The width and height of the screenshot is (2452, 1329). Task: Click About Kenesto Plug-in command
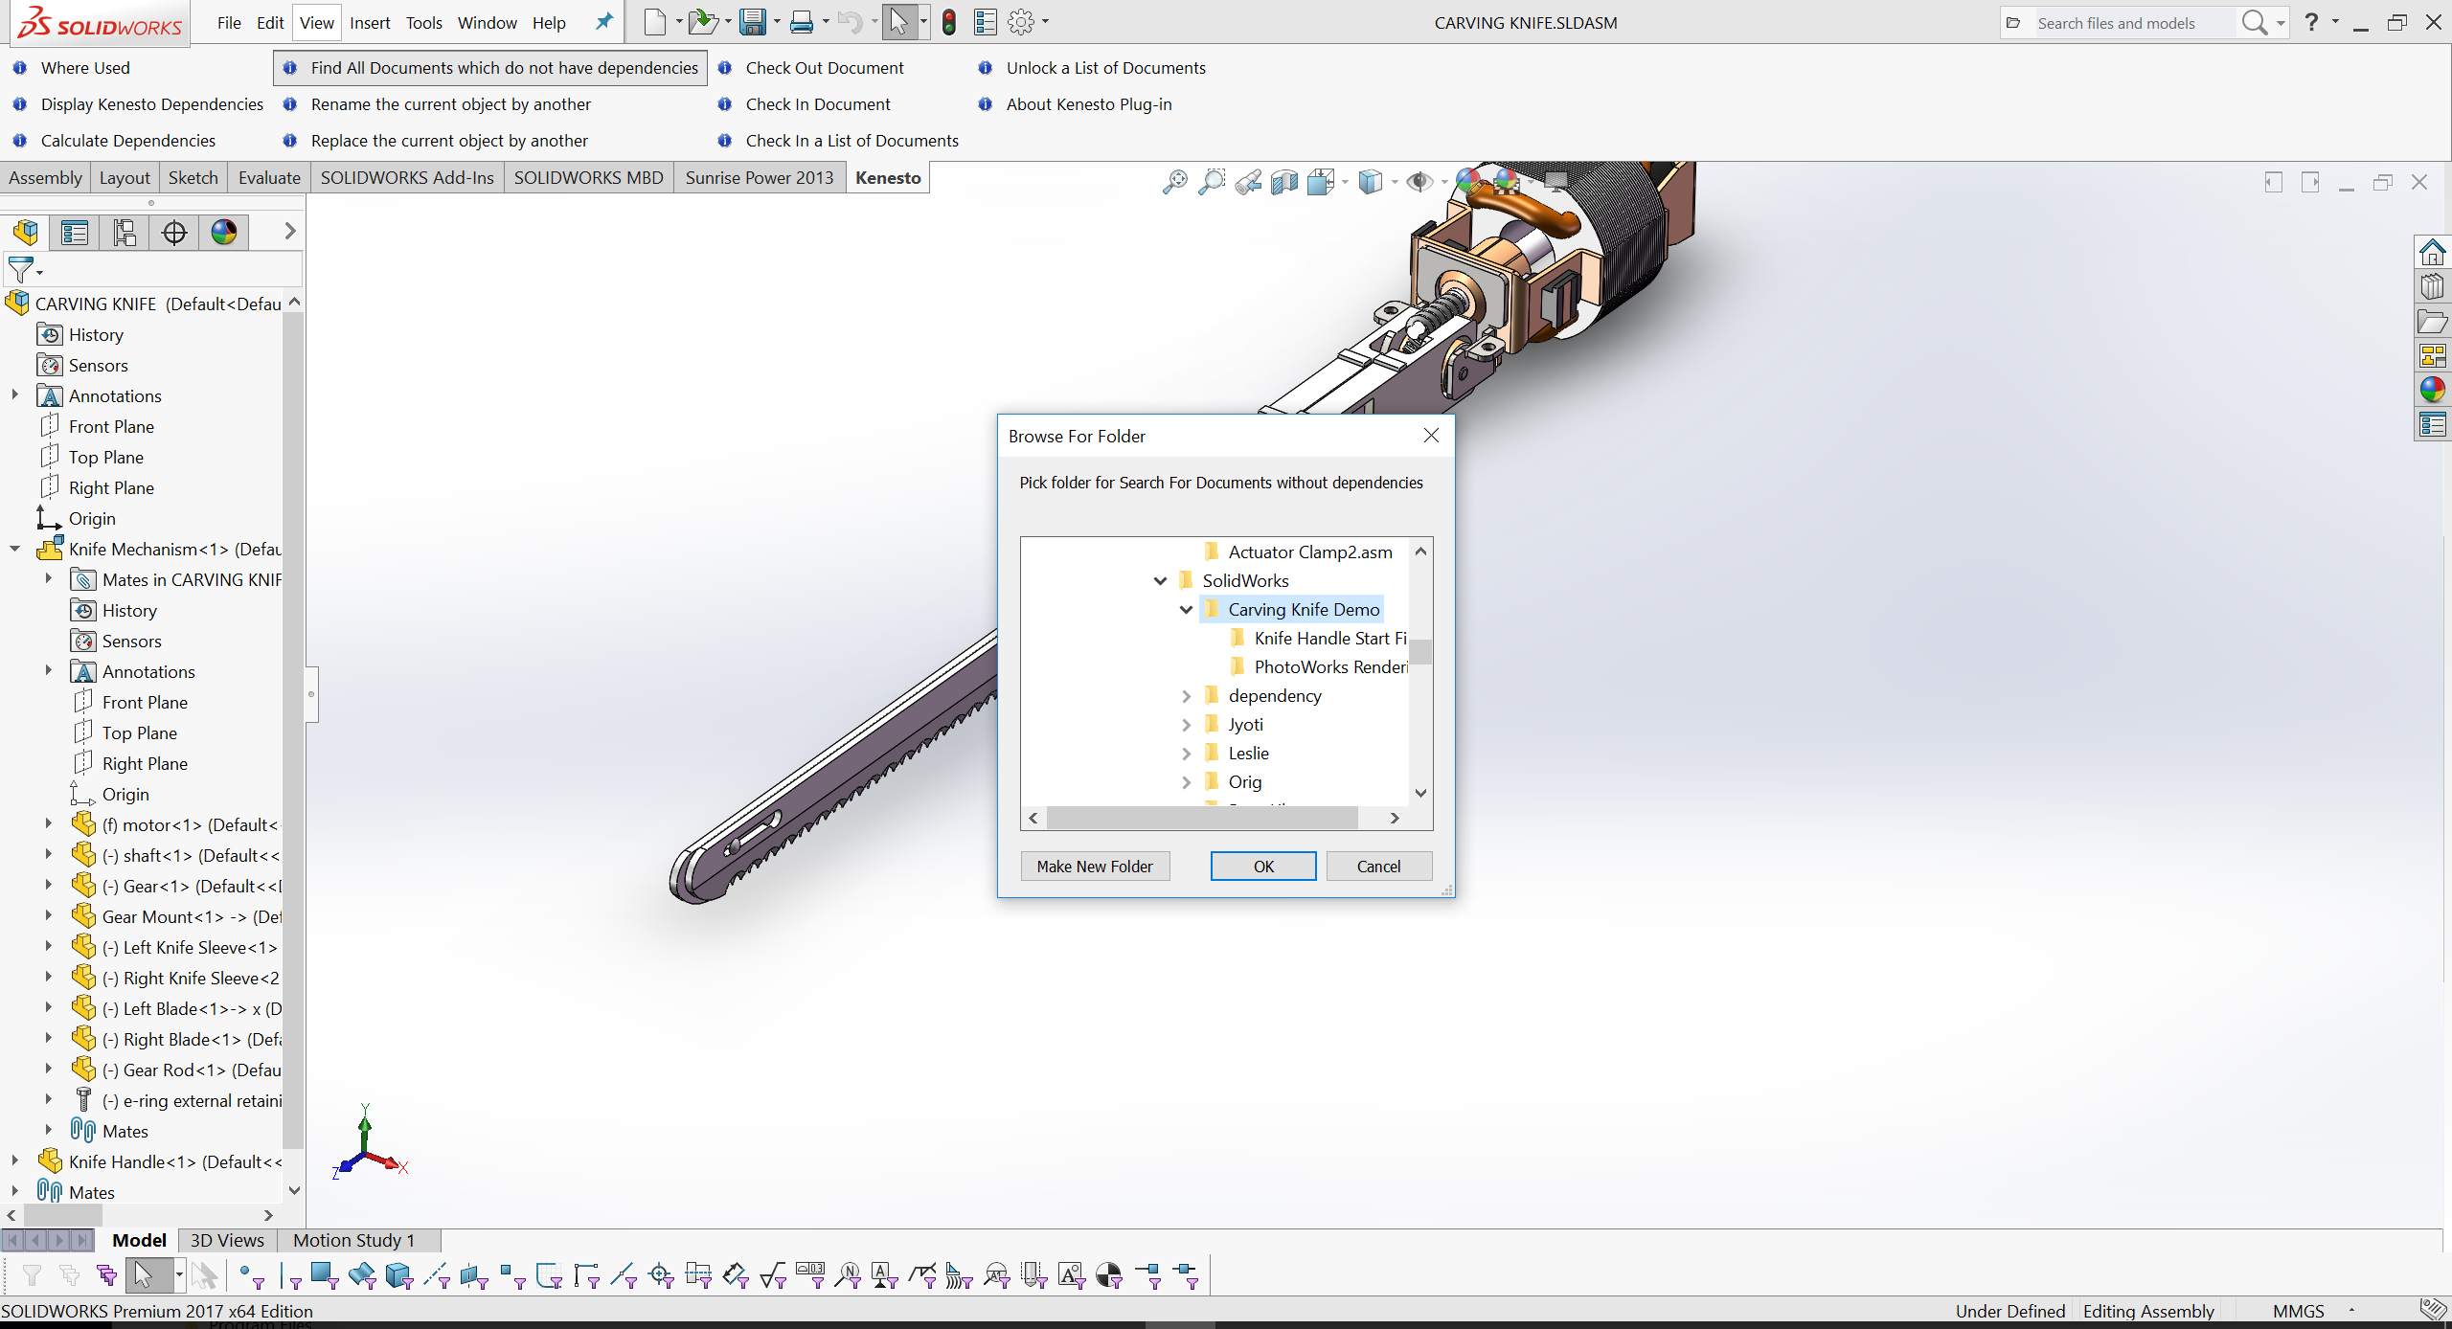pos(1089,104)
